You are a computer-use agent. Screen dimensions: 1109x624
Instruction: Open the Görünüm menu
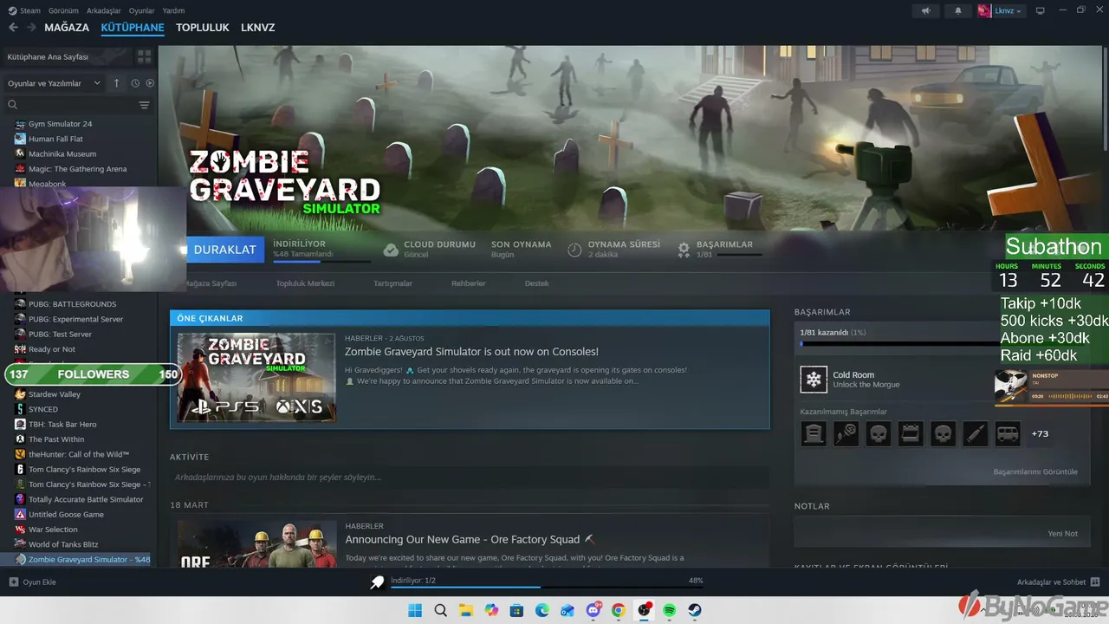tap(62, 10)
